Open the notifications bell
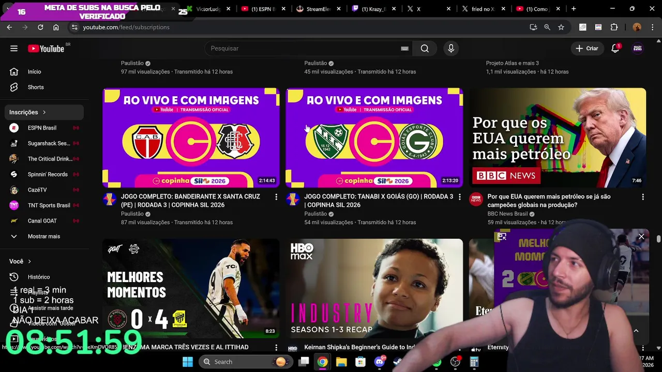This screenshot has height=372, width=662. click(615, 49)
